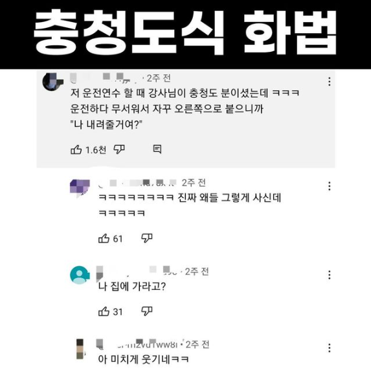Open the purple pixelated avatar of the first reply
Image resolution: width=371 pixels, height=382 pixels.
click(x=80, y=187)
